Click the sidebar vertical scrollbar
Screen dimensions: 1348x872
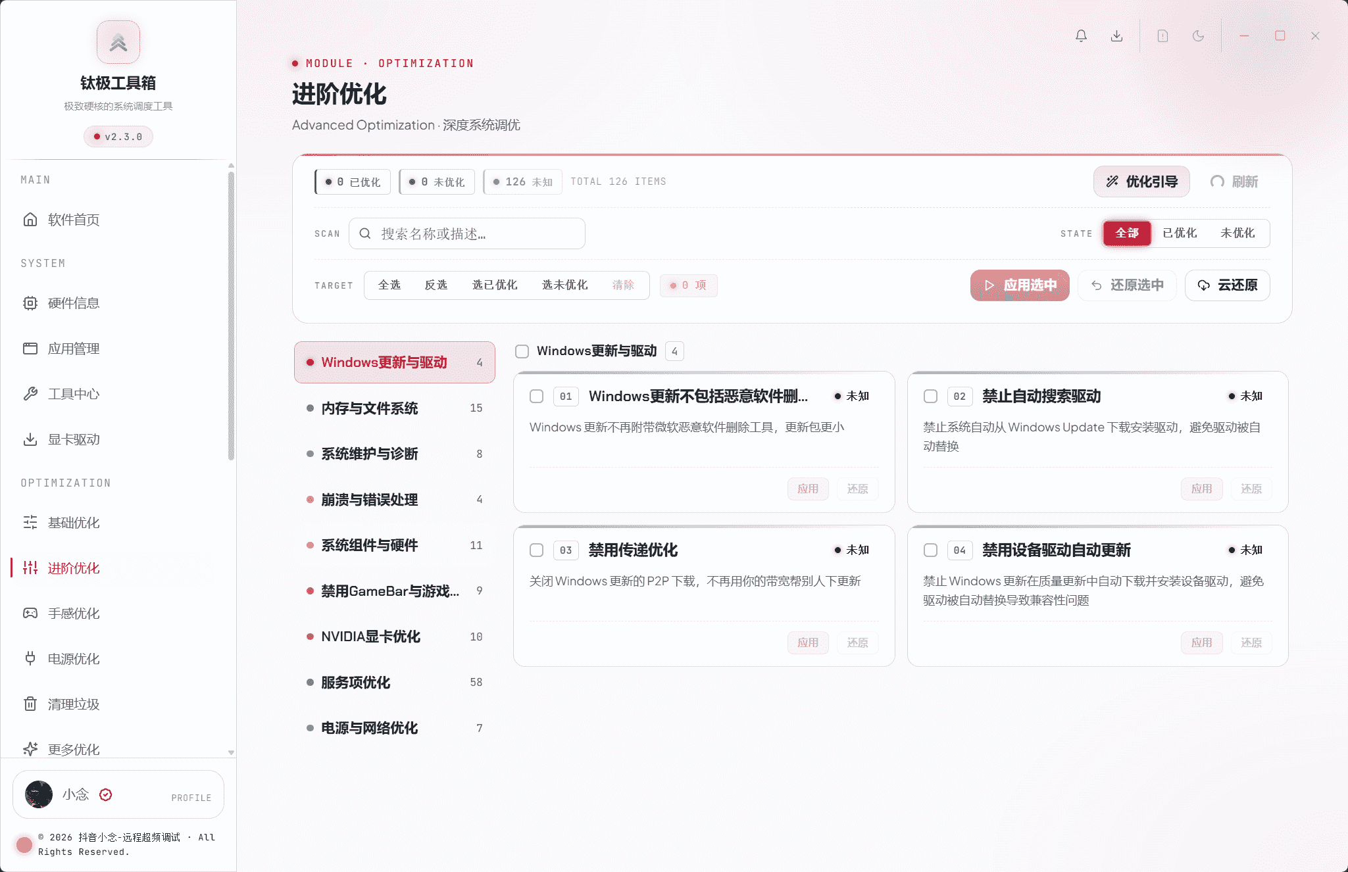(x=231, y=316)
